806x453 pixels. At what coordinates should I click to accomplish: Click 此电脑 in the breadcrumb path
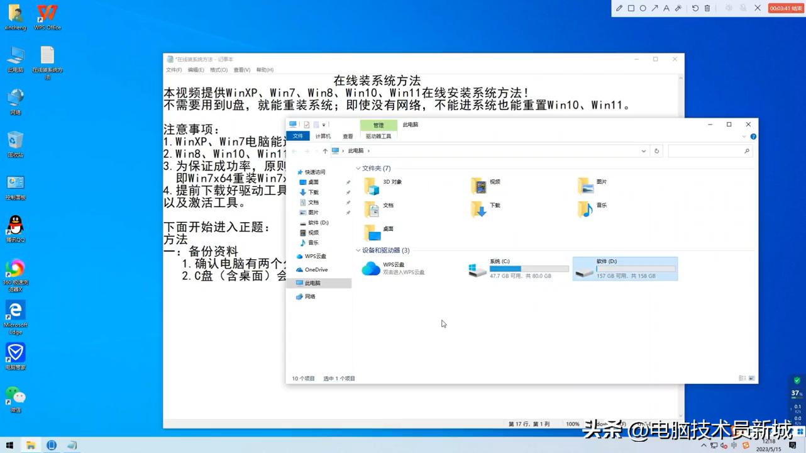tap(356, 150)
